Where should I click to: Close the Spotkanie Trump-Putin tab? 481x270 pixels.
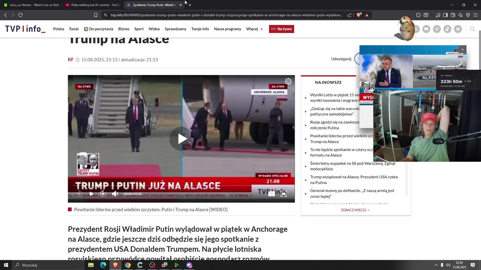(x=181, y=5)
